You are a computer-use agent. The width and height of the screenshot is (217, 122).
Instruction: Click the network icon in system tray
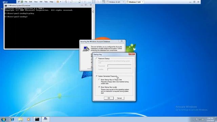(x=200, y=119)
